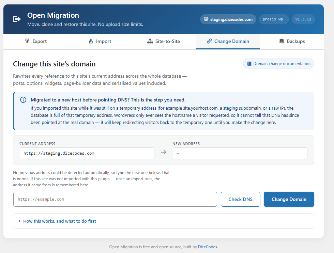Open Domain change documentation link
Viewport: 334px width, 253px height.
pos(278,64)
